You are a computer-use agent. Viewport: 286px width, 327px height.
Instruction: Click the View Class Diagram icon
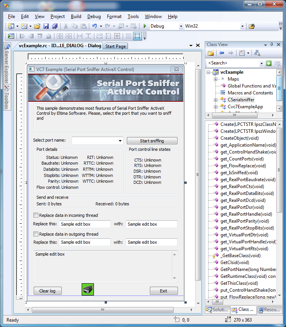click(x=257, y=53)
